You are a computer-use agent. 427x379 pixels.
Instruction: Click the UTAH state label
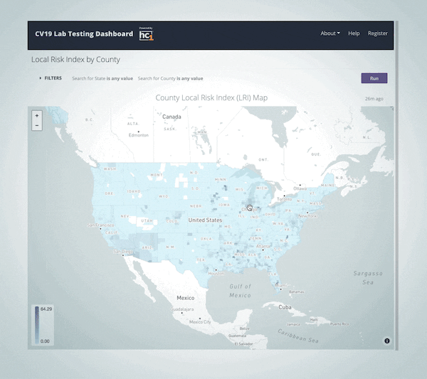point(147,220)
